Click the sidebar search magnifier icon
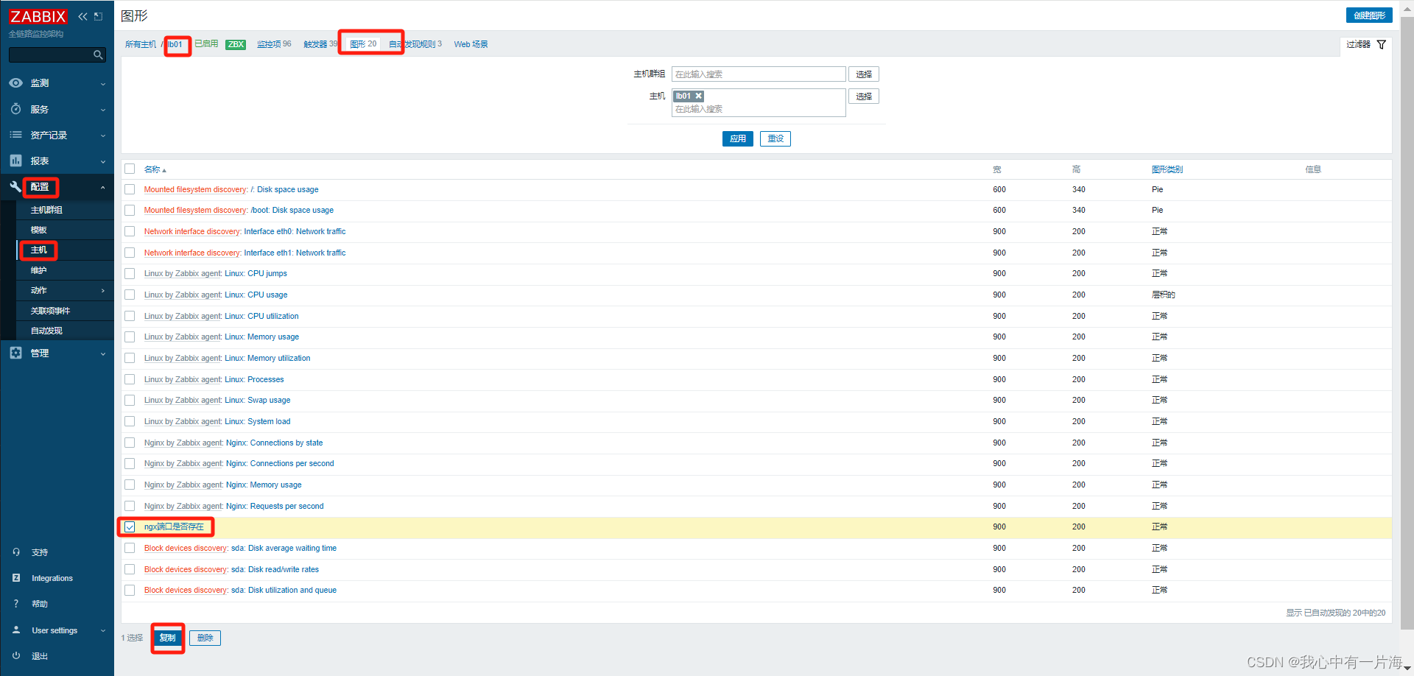Screen dimensions: 1414x676 pos(98,54)
